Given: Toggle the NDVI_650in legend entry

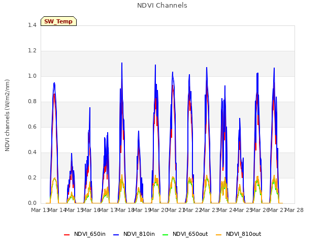Looking at the screenshot, I should 85,234.
